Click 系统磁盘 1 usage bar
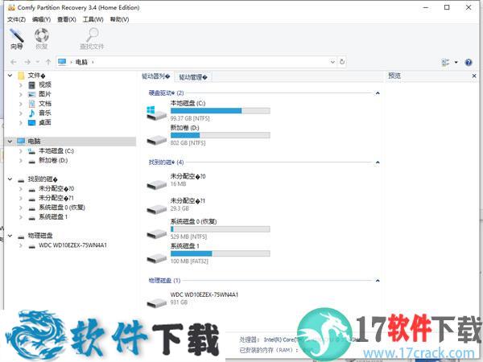This screenshot has height=362, width=483. click(221, 253)
